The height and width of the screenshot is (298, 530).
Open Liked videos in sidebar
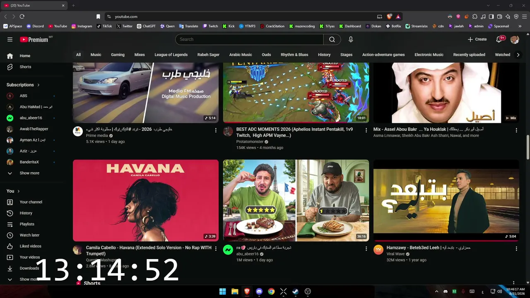(30, 246)
